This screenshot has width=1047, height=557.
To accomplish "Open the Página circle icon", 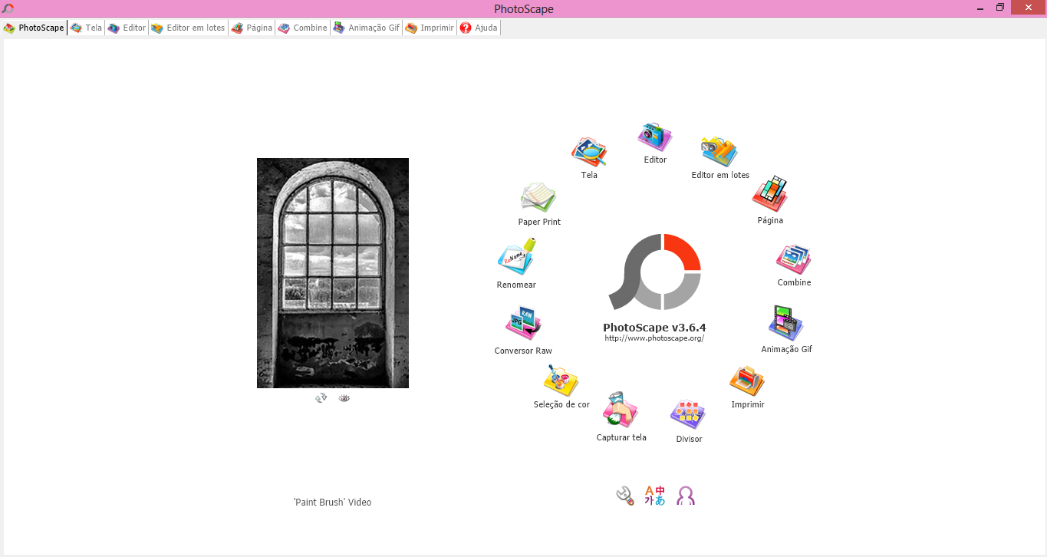I will (770, 195).
